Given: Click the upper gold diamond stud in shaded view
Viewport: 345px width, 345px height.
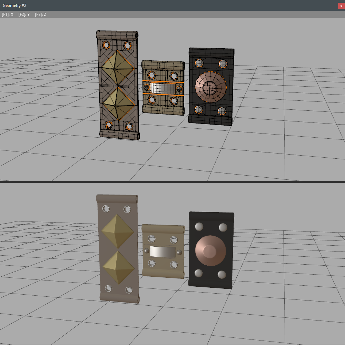Looking at the screenshot, I should (117, 231).
